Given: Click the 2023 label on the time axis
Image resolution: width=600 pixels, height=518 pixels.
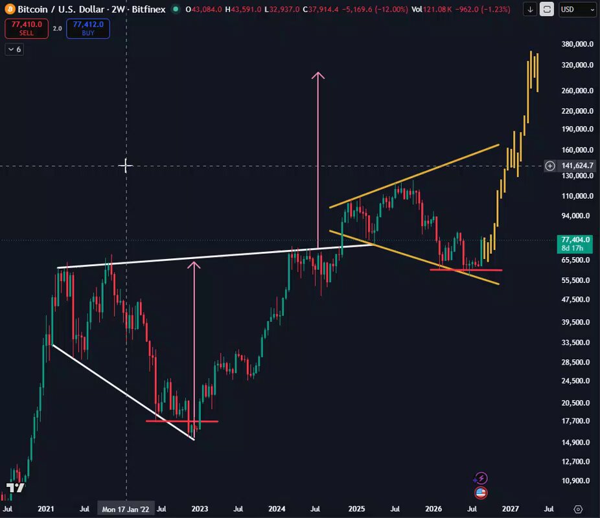Looking at the screenshot, I should pos(200,509).
